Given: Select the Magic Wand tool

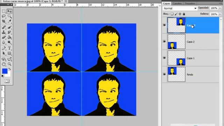Looking at the screenshot, I should coord(9,16).
